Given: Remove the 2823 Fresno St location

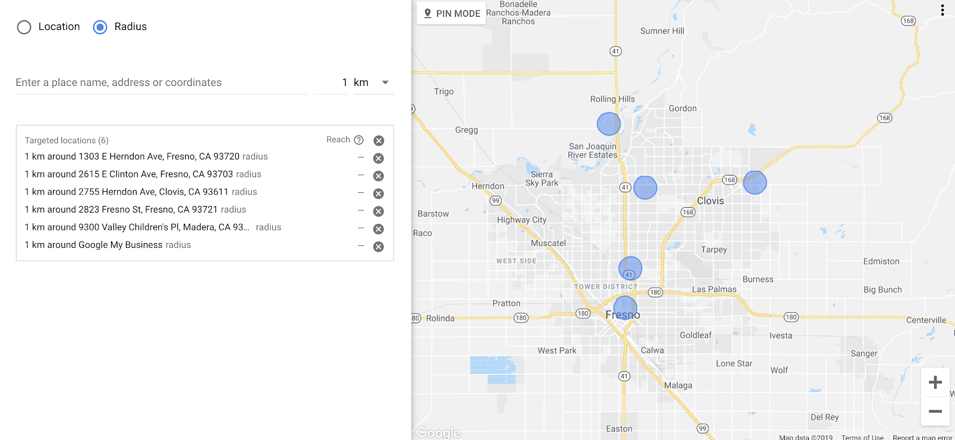Looking at the screenshot, I should (x=378, y=211).
